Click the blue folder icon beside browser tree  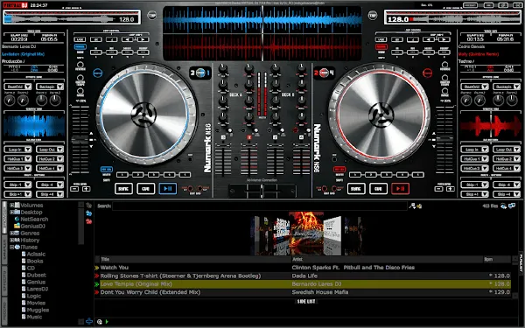[88, 213]
